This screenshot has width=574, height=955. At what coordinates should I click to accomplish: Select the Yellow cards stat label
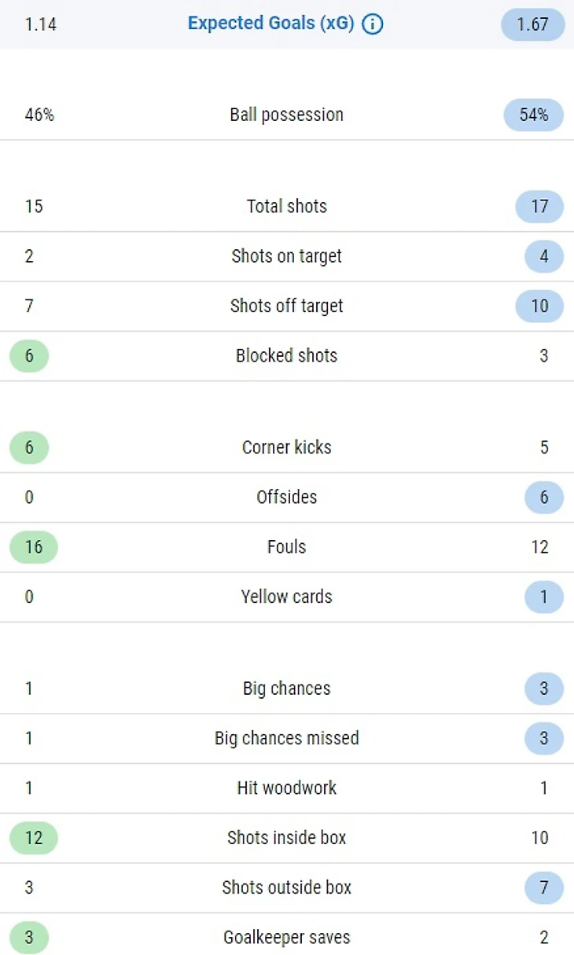click(286, 597)
